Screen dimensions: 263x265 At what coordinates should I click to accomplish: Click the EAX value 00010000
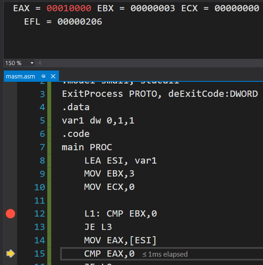[69, 8]
